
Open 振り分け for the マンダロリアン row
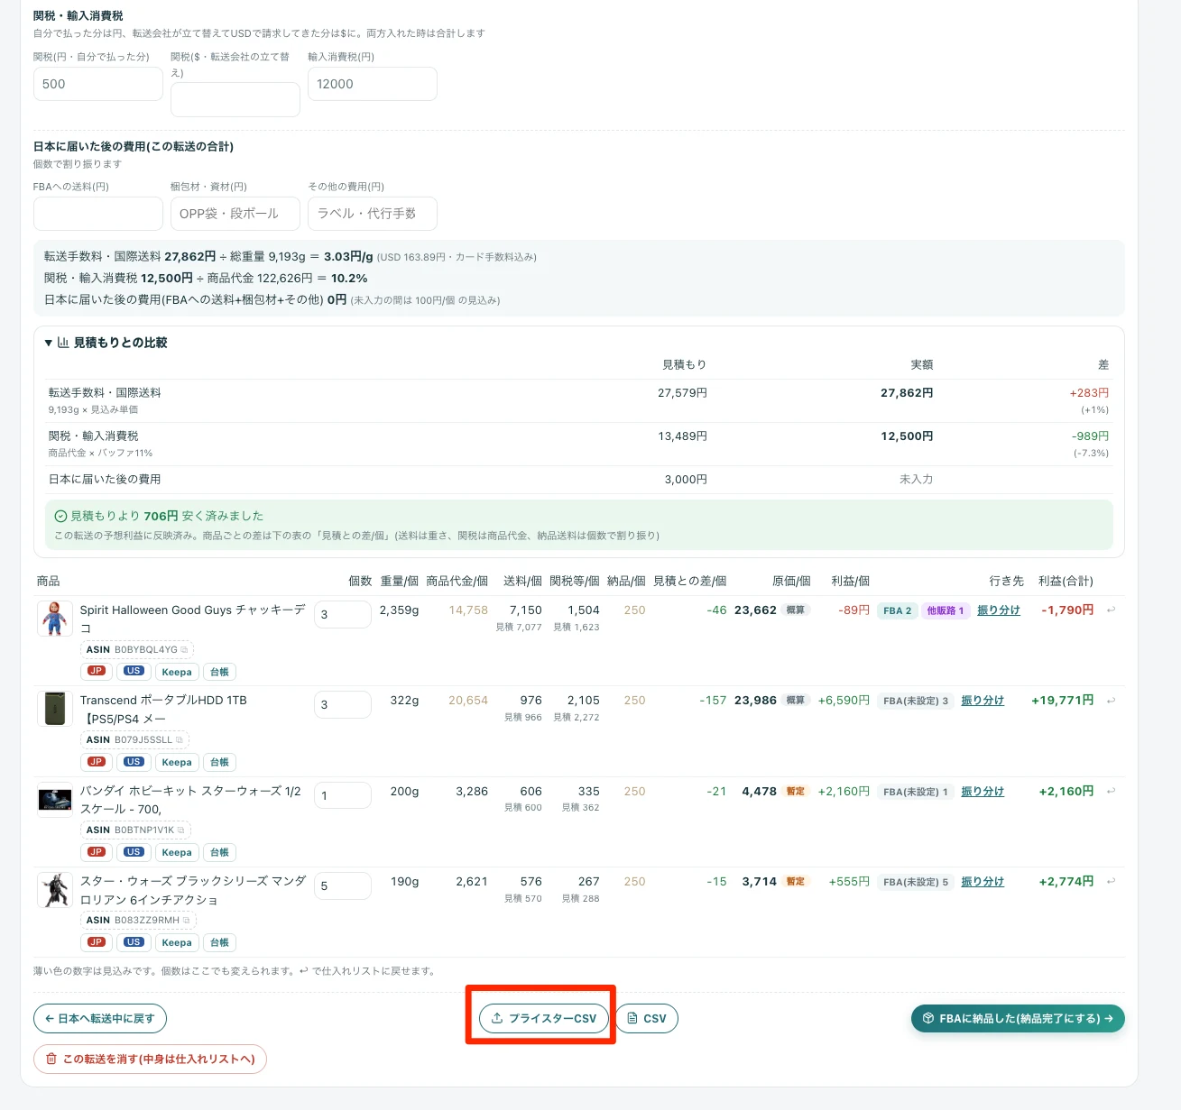[x=983, y=882]
